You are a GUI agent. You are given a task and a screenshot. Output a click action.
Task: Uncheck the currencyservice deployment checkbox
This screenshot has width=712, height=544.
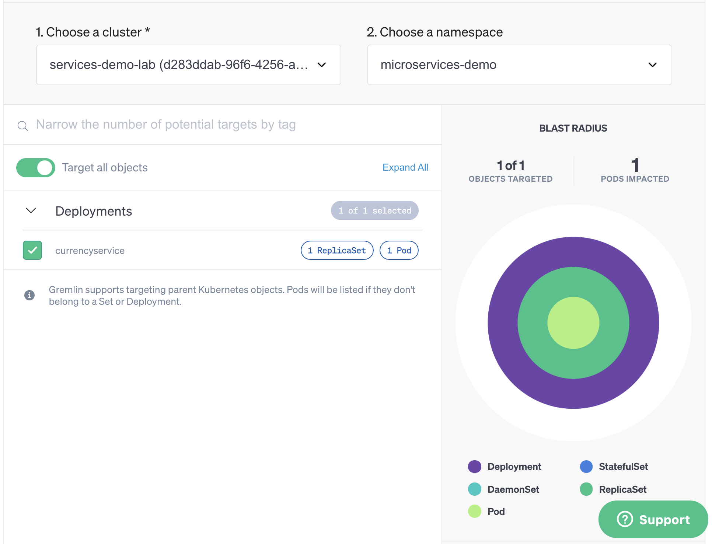click(32, 250)
